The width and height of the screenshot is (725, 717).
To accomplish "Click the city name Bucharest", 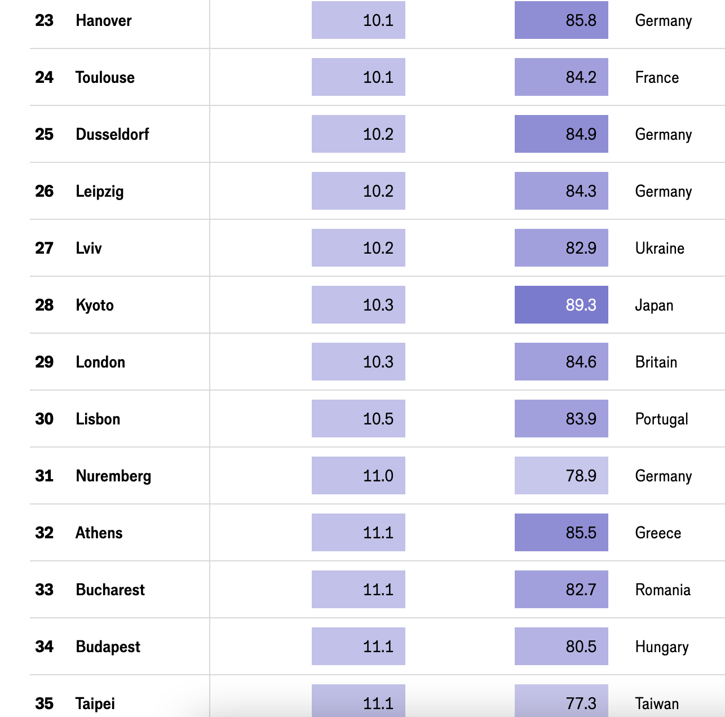I will 110,590.
